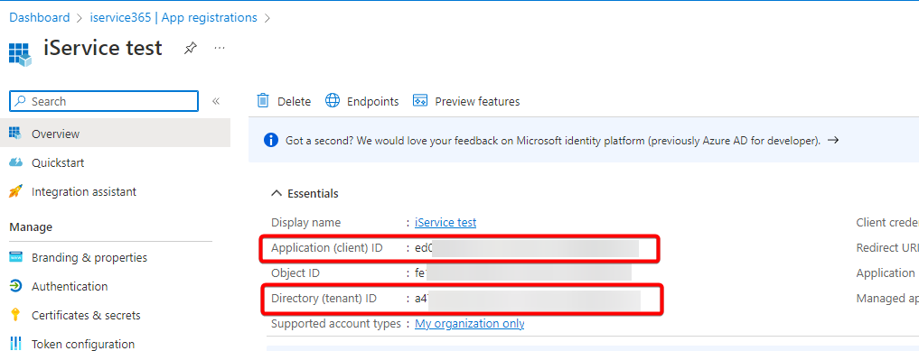Pin the iService test app registration
The height and width of the screenshot is (351, 919).
coord(190,48)
